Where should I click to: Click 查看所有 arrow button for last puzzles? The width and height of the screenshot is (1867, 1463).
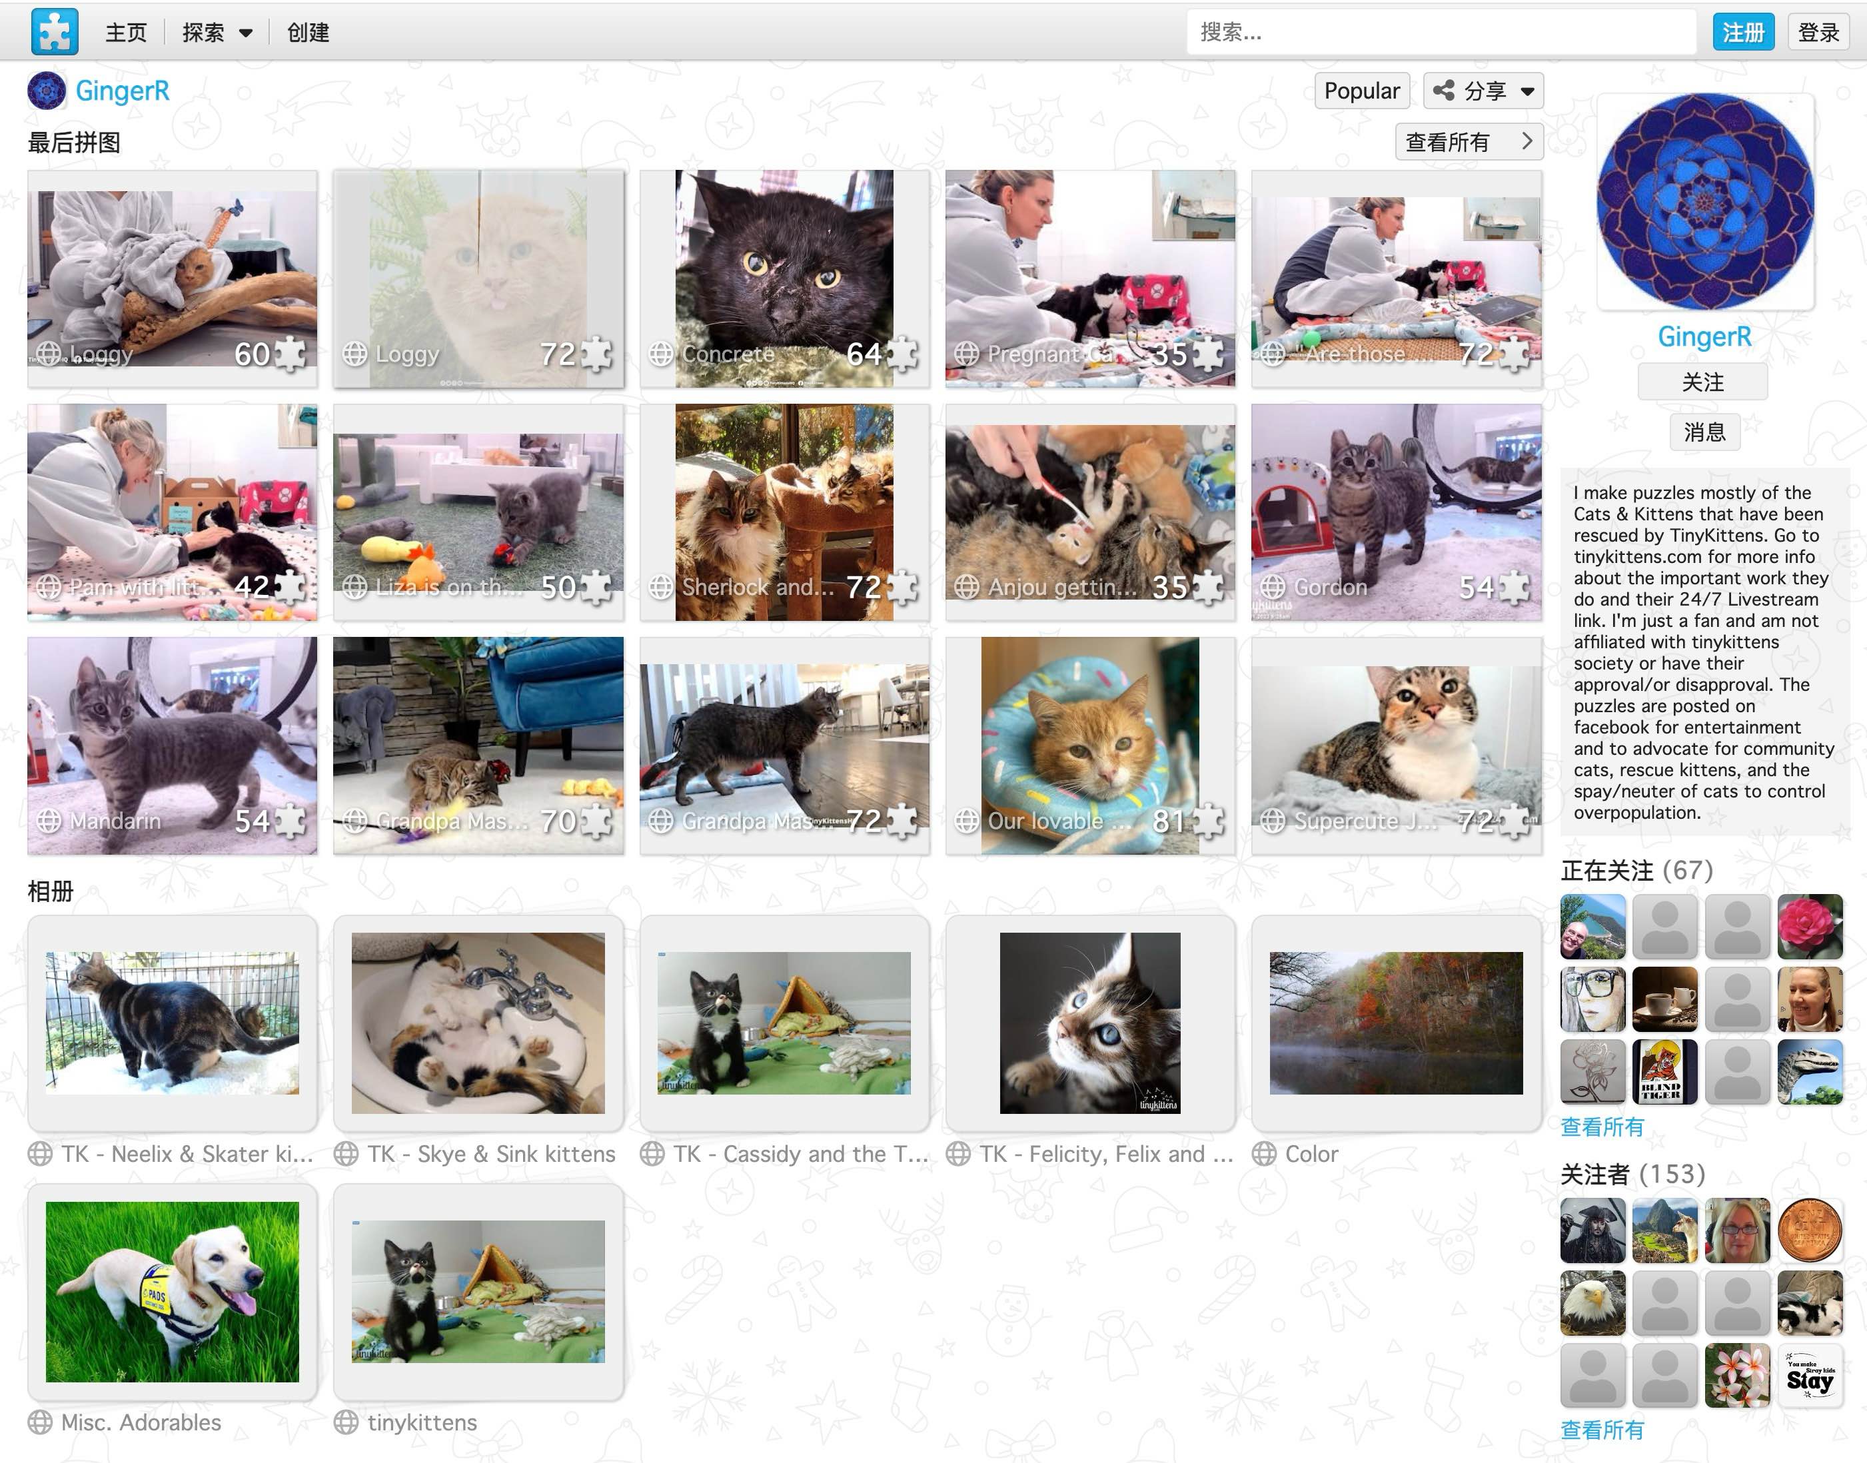(x=1469, y=141)
